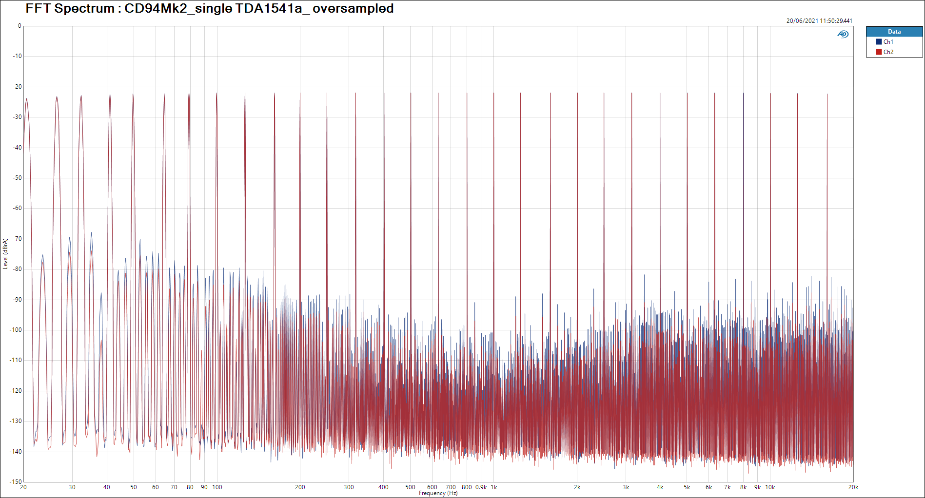Image resolution: width=925 pixels, height=498 pixels.
Task: Click the Frequency (Hz) axis title
Action: pos(438,493)
